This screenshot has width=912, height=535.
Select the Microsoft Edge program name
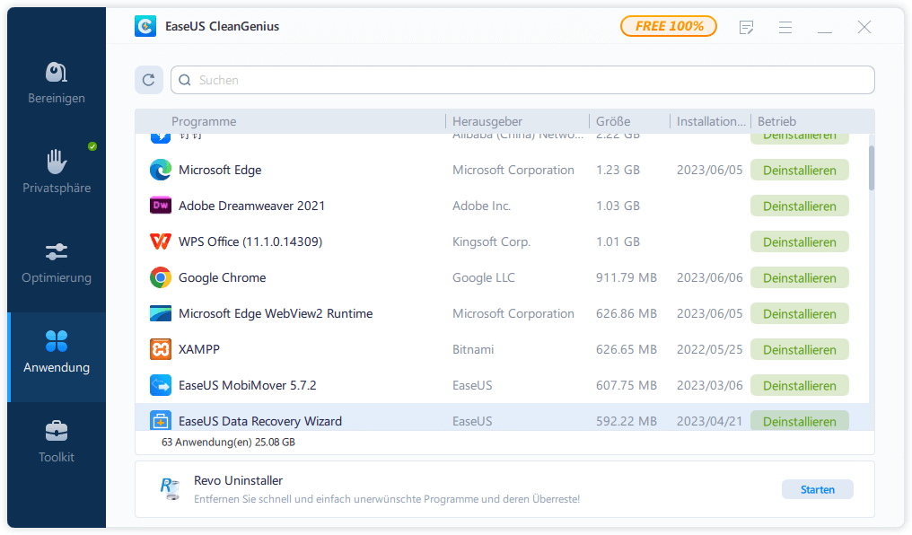(220, 170)
